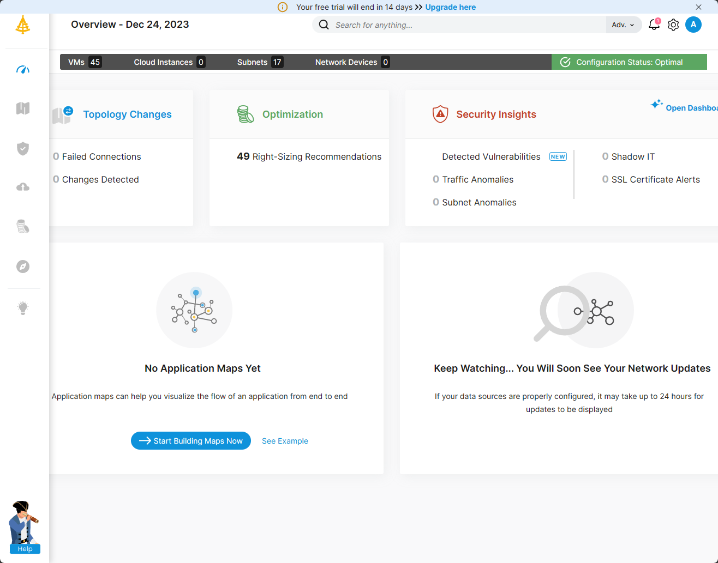This screenshot has height=563, width=718.
Task: Open the Adv. search dropdown
Action: coord(623,25)
